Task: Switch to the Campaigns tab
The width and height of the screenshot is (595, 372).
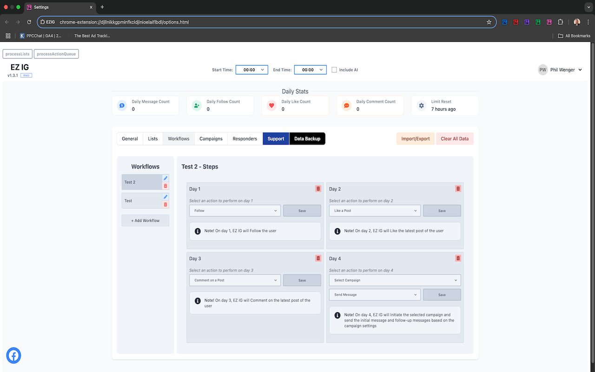Action: pos(211,139)
